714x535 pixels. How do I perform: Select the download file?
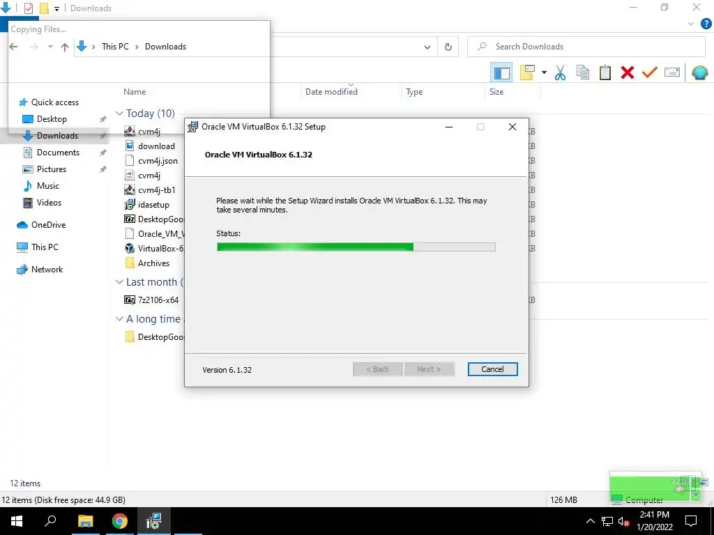[156, 146]
